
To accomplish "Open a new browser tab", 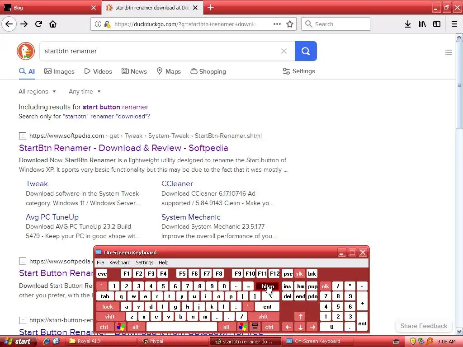I will [211, 7].
